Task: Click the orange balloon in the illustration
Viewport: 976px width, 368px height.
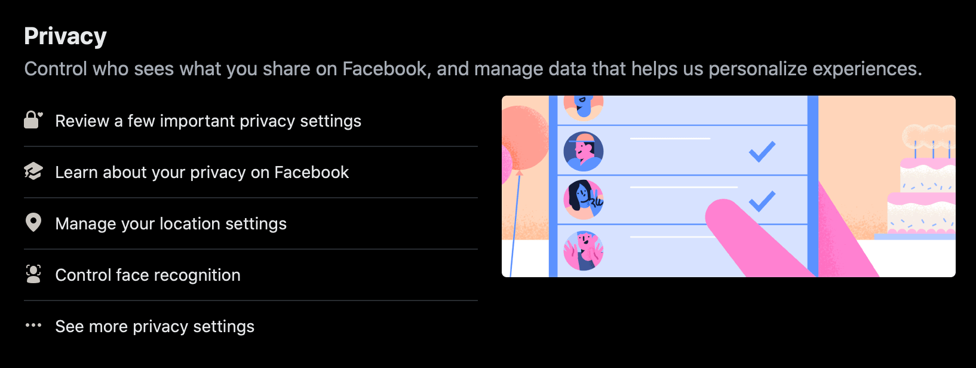Action: pyautogui.click(x=523, y=137)
